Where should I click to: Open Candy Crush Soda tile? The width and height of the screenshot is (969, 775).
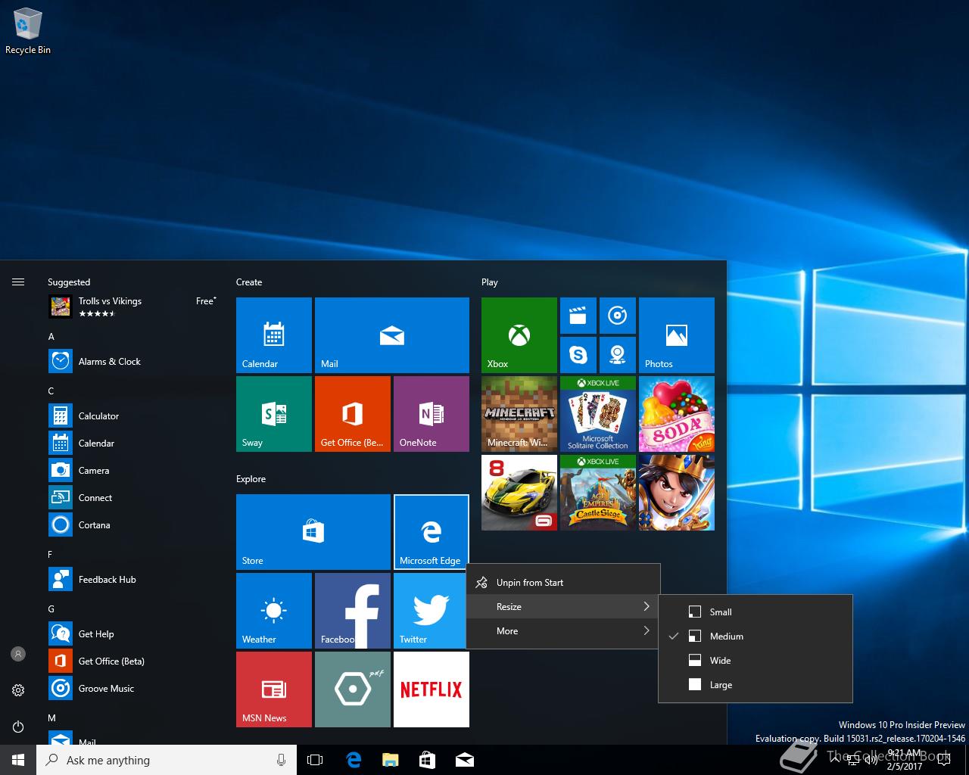(677, 414)
